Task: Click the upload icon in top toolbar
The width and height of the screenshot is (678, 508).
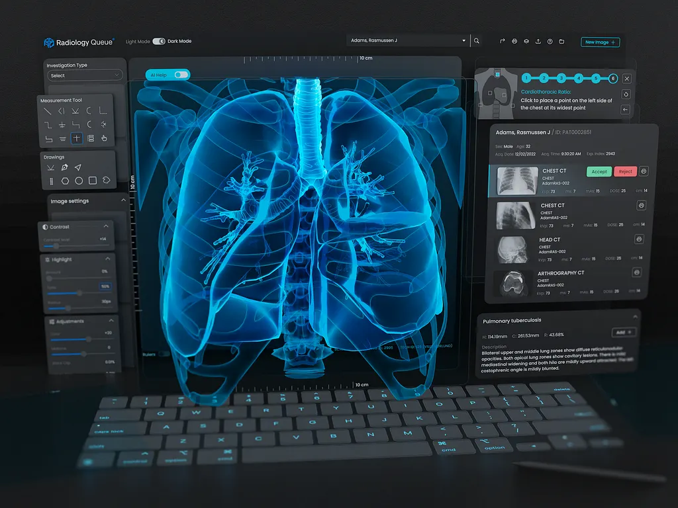Action: tap(538, 42)
